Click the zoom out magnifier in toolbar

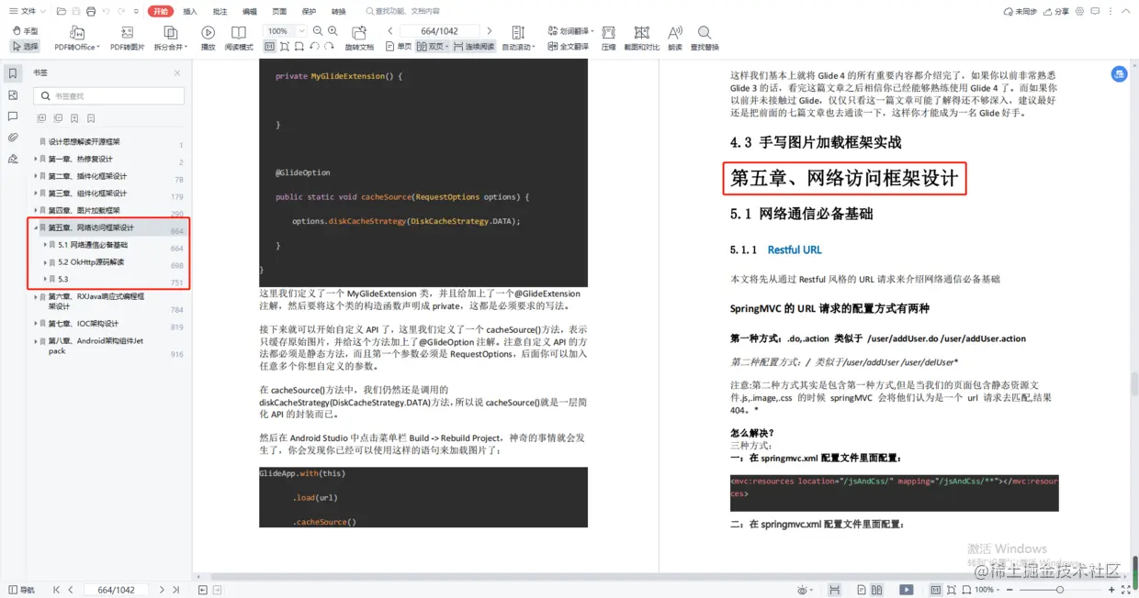318,31
